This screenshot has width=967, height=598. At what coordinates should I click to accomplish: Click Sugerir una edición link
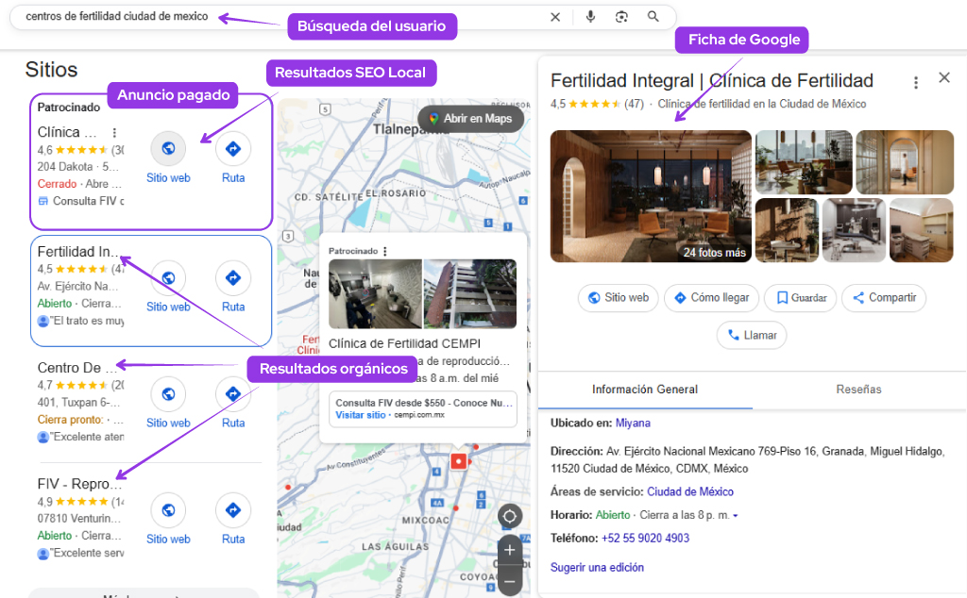pos(597,568)
